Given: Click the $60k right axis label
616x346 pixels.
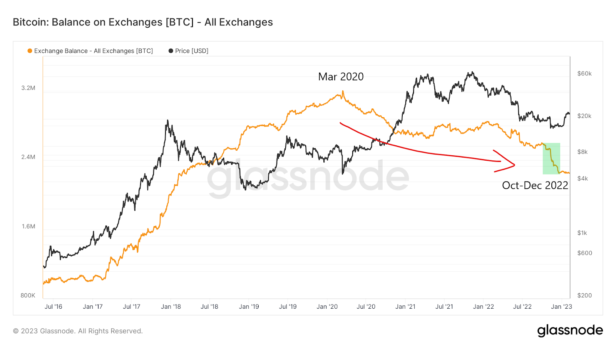Looking at the screenshot, I should (584, 73).
